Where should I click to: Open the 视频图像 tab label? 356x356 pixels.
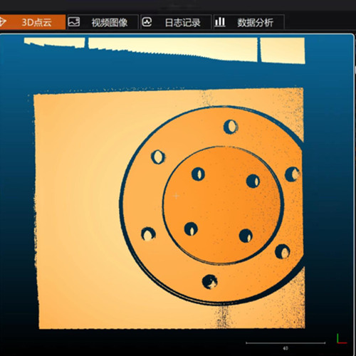(110, 23)
